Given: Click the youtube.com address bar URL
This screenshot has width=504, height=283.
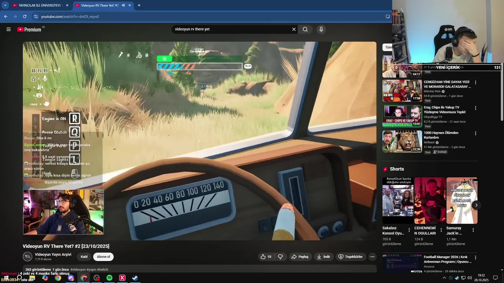Looking at the screenshot, I should [x=70, y=17].
